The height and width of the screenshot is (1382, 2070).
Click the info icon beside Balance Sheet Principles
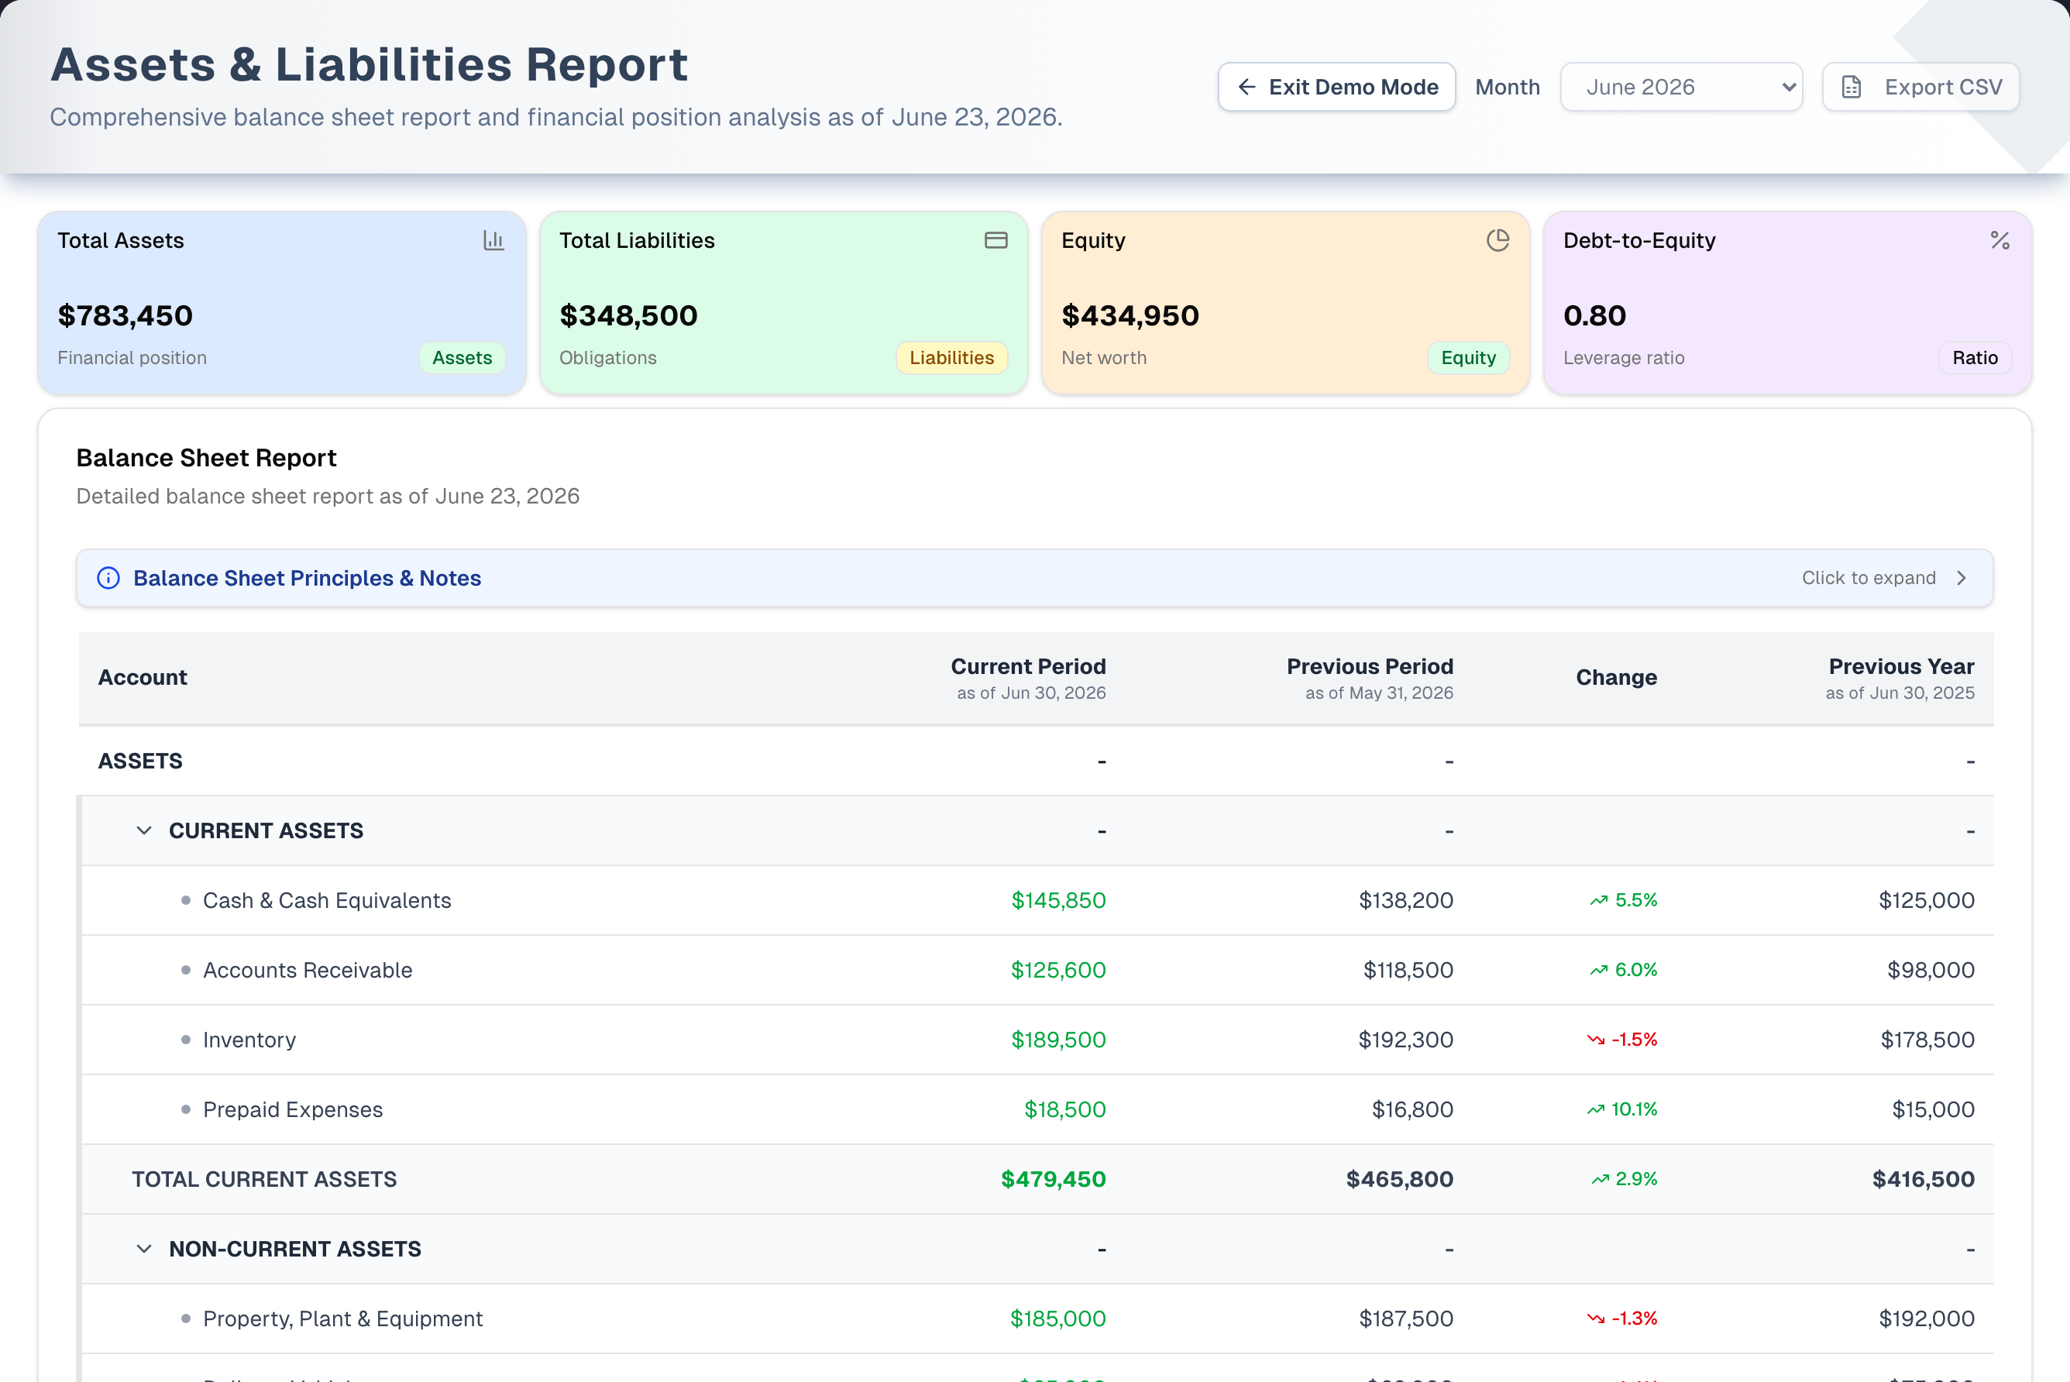tap(108, 577)
